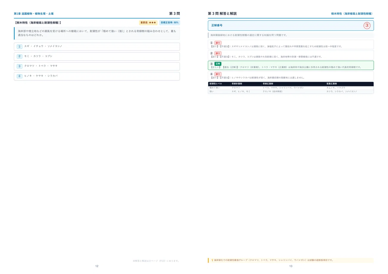The height and width of the screenshot is (274, 388).
Task: Click the explanation text about スギやソメイヨシノ
Action: pos(276,47)
